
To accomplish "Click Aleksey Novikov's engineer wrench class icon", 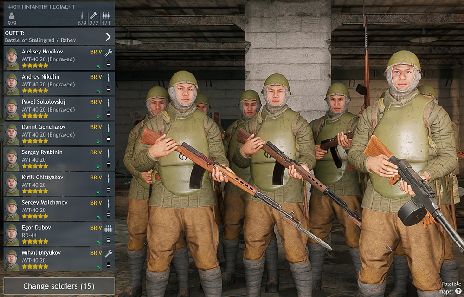I will pos(109,53).
